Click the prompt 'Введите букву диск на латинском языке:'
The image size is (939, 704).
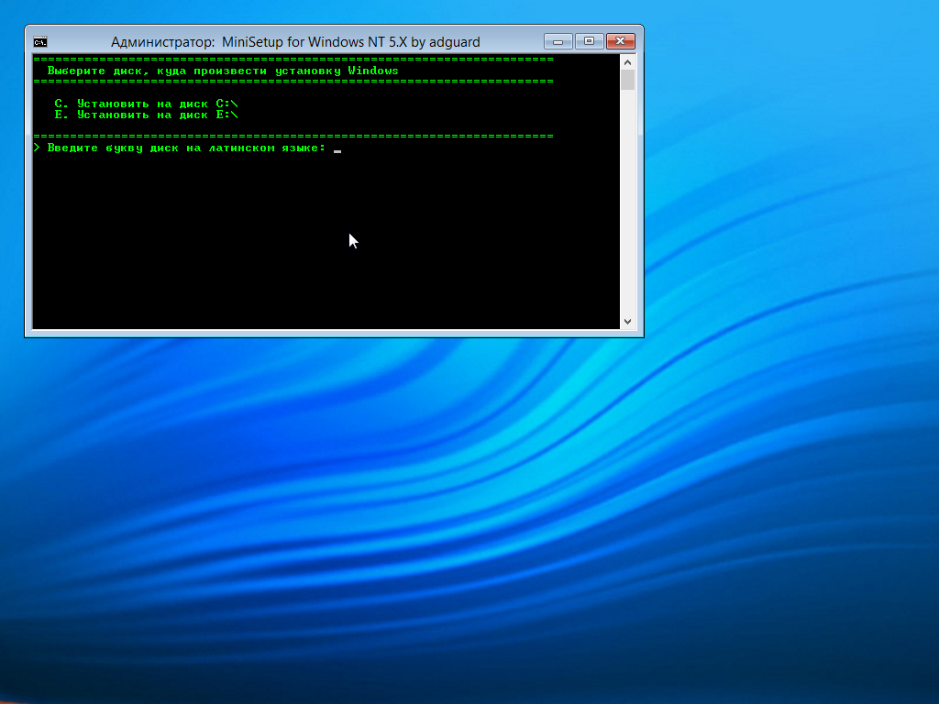(186, 148)
